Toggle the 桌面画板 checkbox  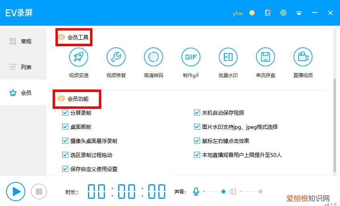pyautogui.click(x=65, y=127)
